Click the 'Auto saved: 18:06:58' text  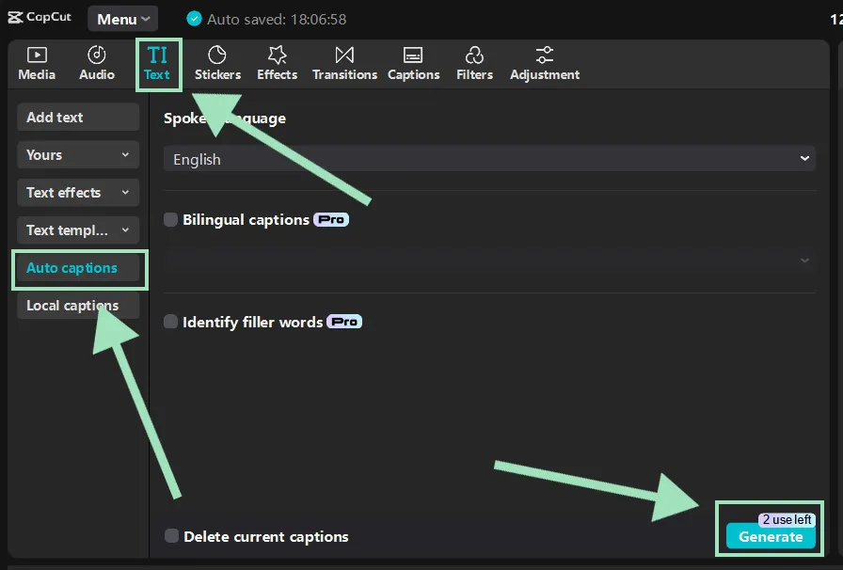[x=277, y=20]
